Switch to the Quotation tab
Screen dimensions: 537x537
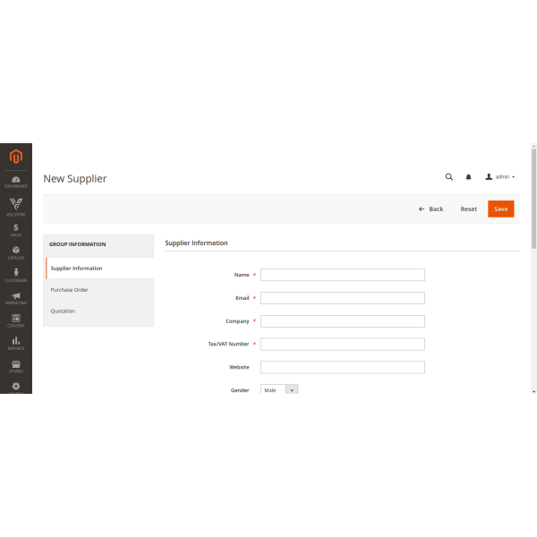click(63, 311)
